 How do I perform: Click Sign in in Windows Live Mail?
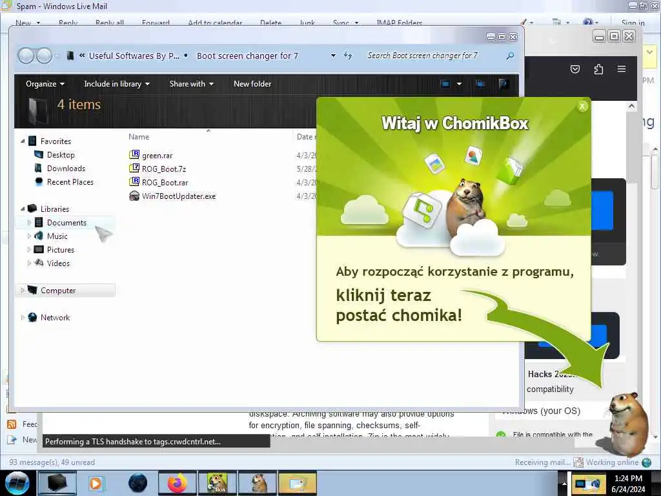tap(633, 23)
